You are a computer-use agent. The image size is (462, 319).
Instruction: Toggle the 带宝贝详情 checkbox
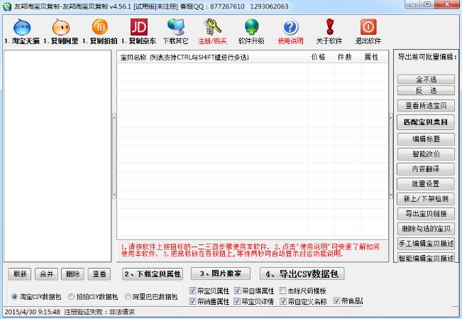point(238,301)
